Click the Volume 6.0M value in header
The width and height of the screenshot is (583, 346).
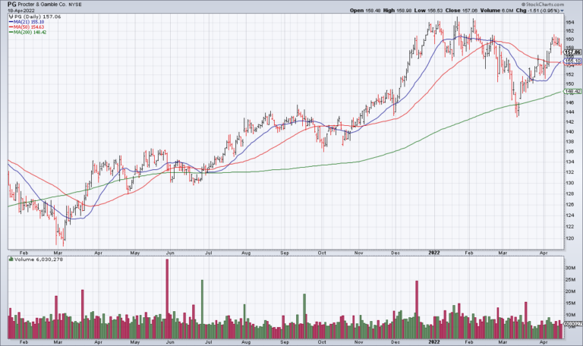tap(496, 11)
